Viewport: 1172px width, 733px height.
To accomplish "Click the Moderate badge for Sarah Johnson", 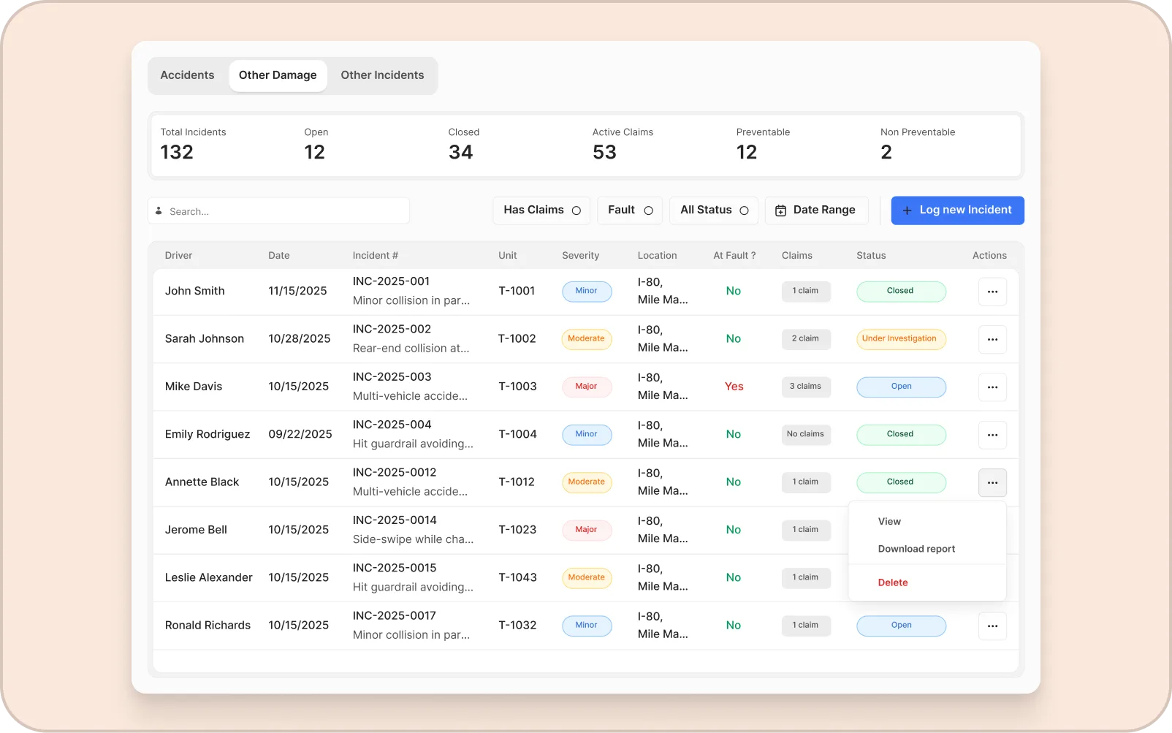I will 587,339.
